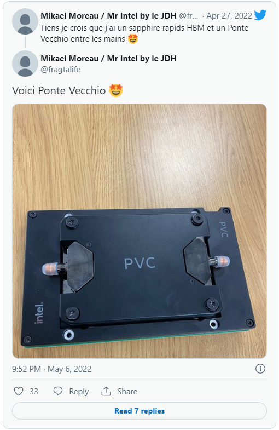Click the parent tweet profile avatar

pos(25,21)
